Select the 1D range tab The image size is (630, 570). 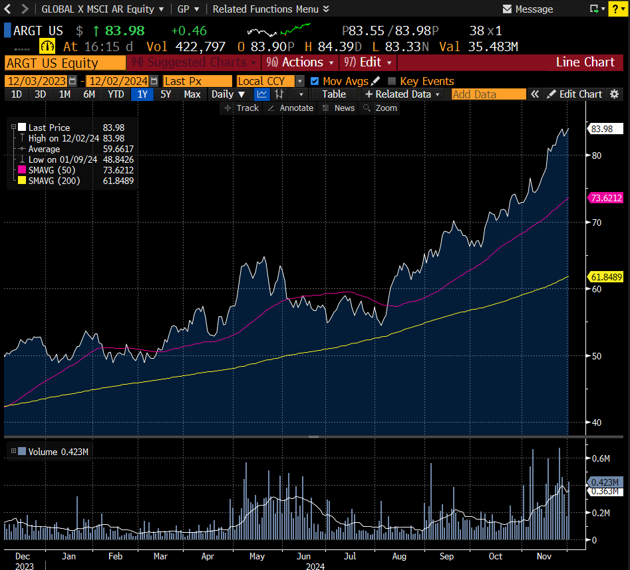click(x=17, y=94)
